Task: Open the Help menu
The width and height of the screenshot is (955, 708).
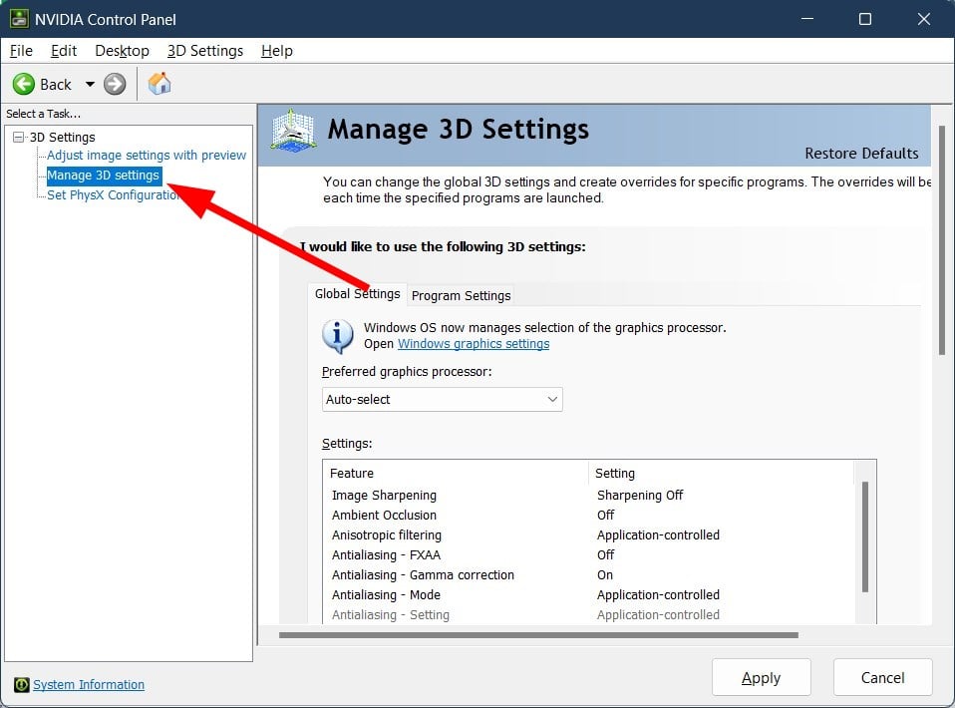Action: [x=277, y=51]
